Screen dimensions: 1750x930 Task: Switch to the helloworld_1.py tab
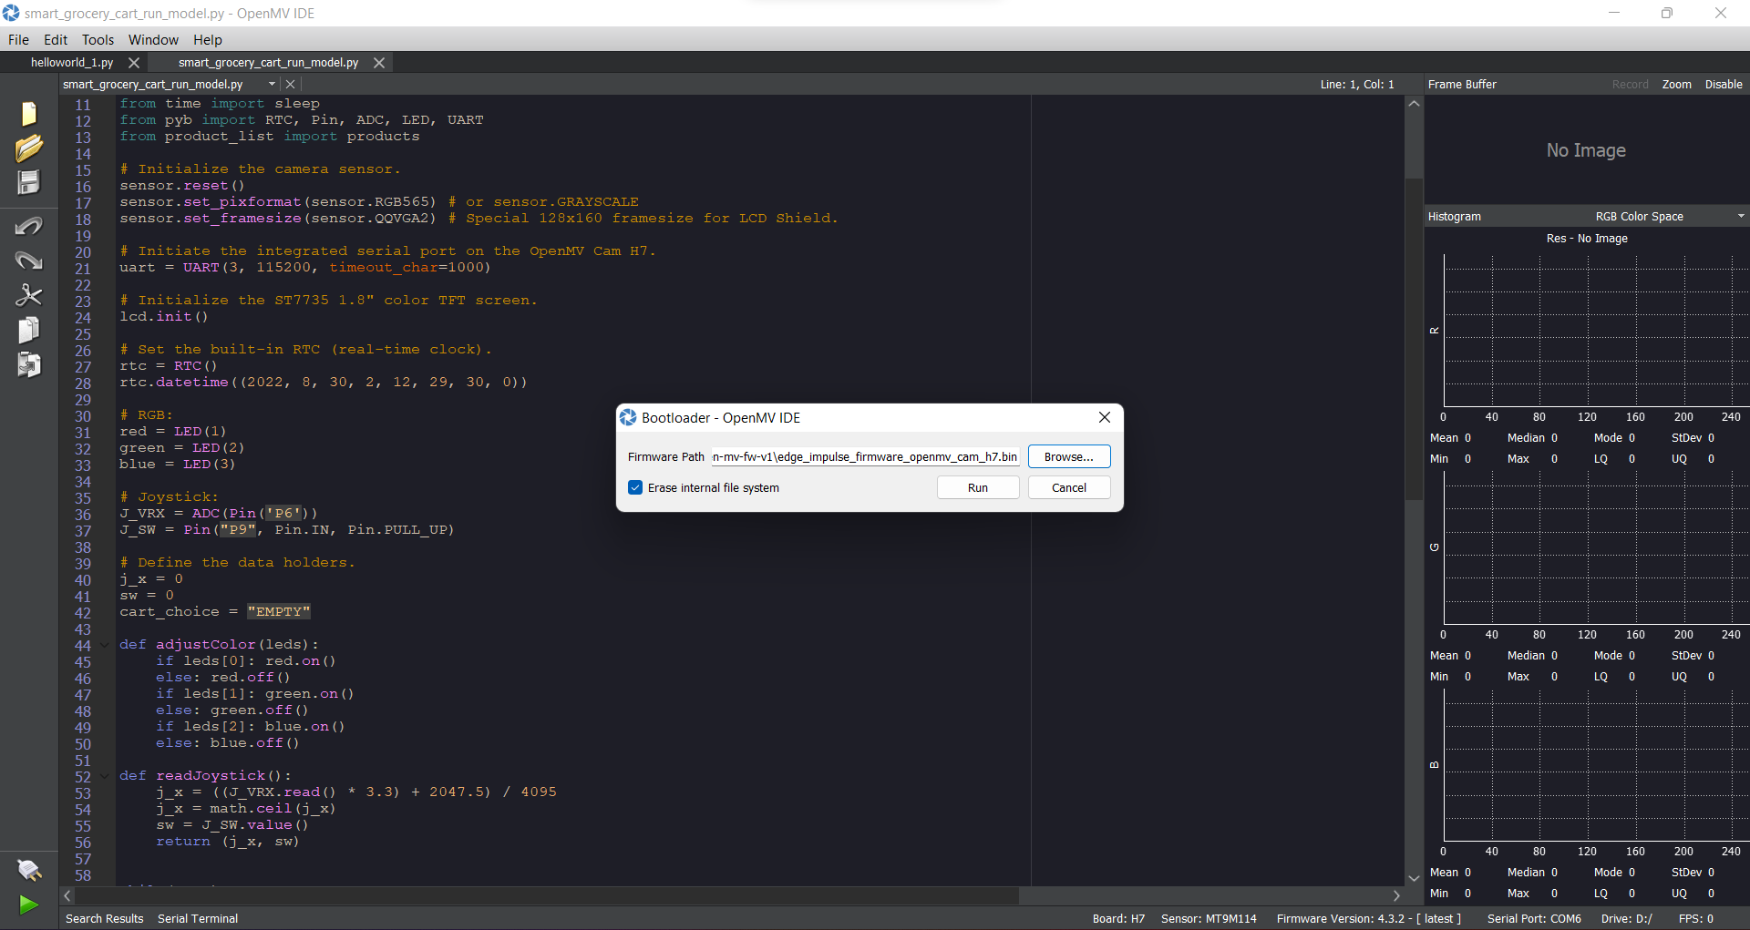pyautogui.click(x=72, y=63)
